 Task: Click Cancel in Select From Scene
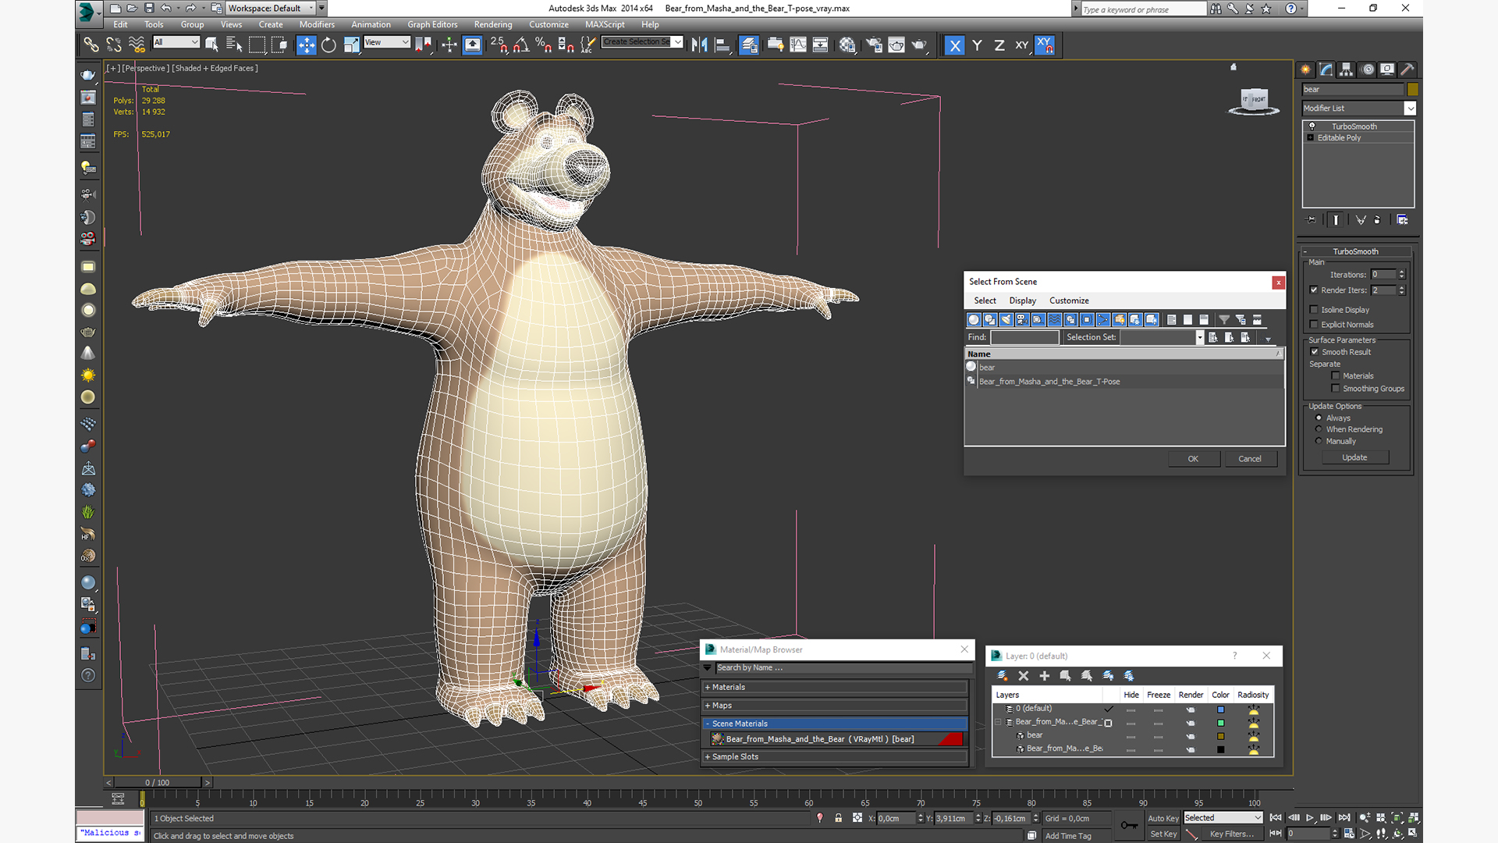tap(1250, 459)
